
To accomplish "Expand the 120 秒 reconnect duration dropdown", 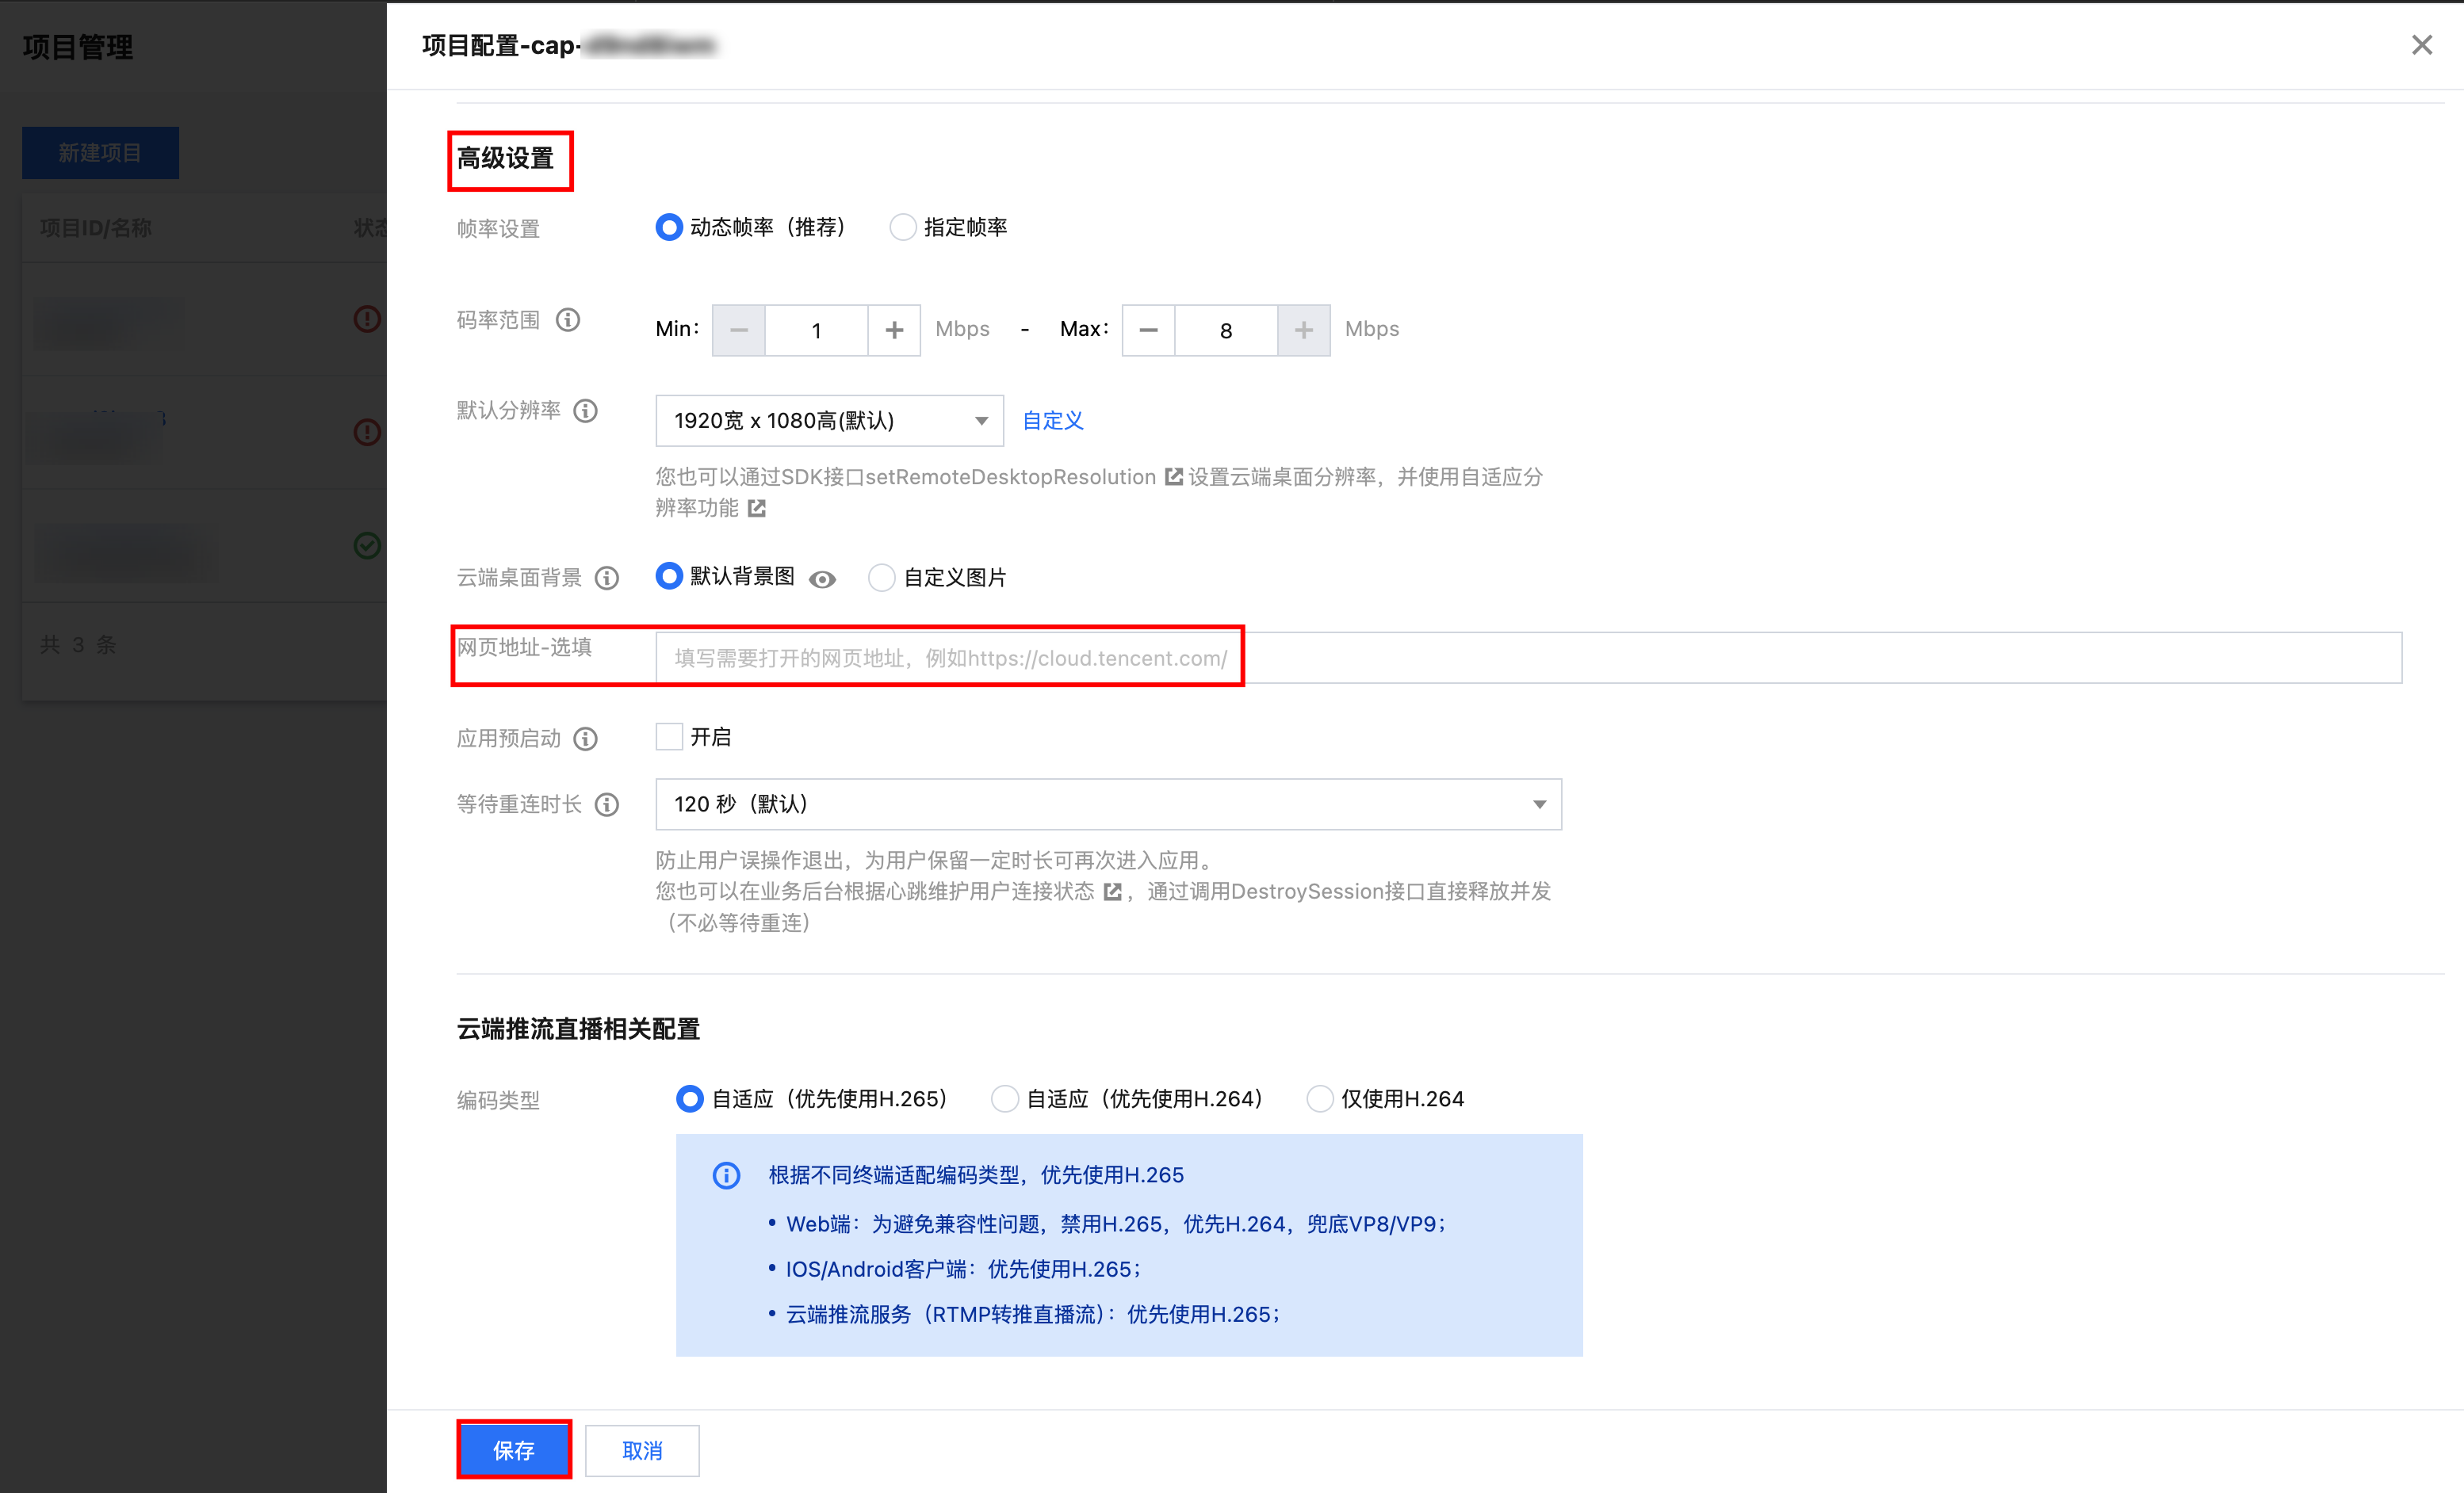I will [x=1108, y=804].
